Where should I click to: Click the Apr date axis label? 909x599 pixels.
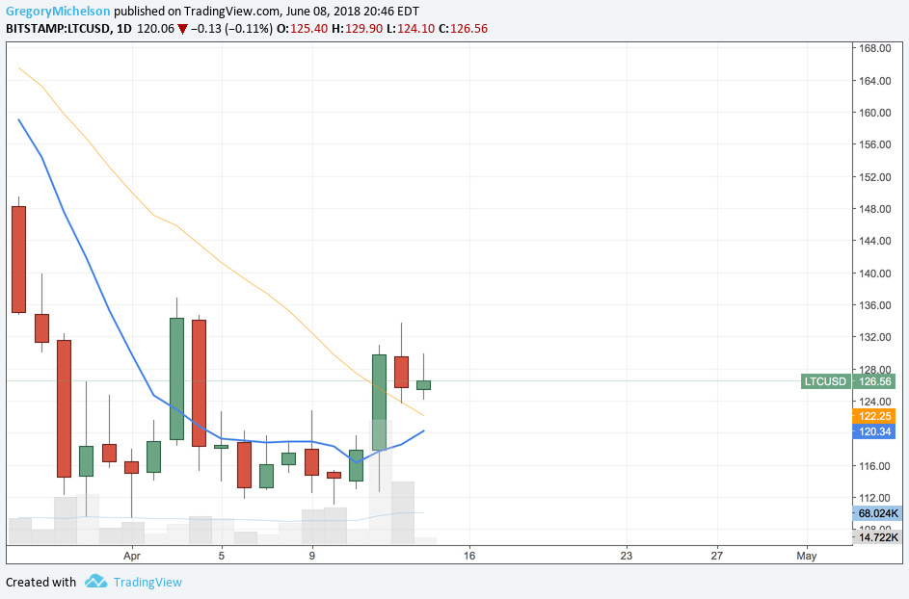tap(132, 556)
